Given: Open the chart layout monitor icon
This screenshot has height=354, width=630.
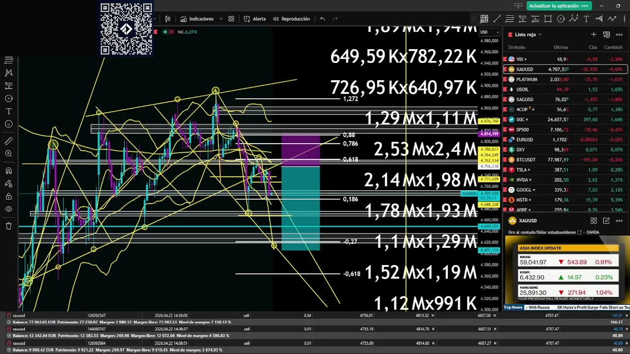Looking at the screenshot, I should [518, 6].
